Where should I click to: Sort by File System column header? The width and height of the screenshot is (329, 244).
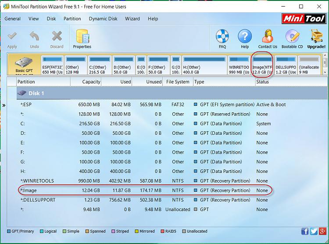click(x=178, y=82)
